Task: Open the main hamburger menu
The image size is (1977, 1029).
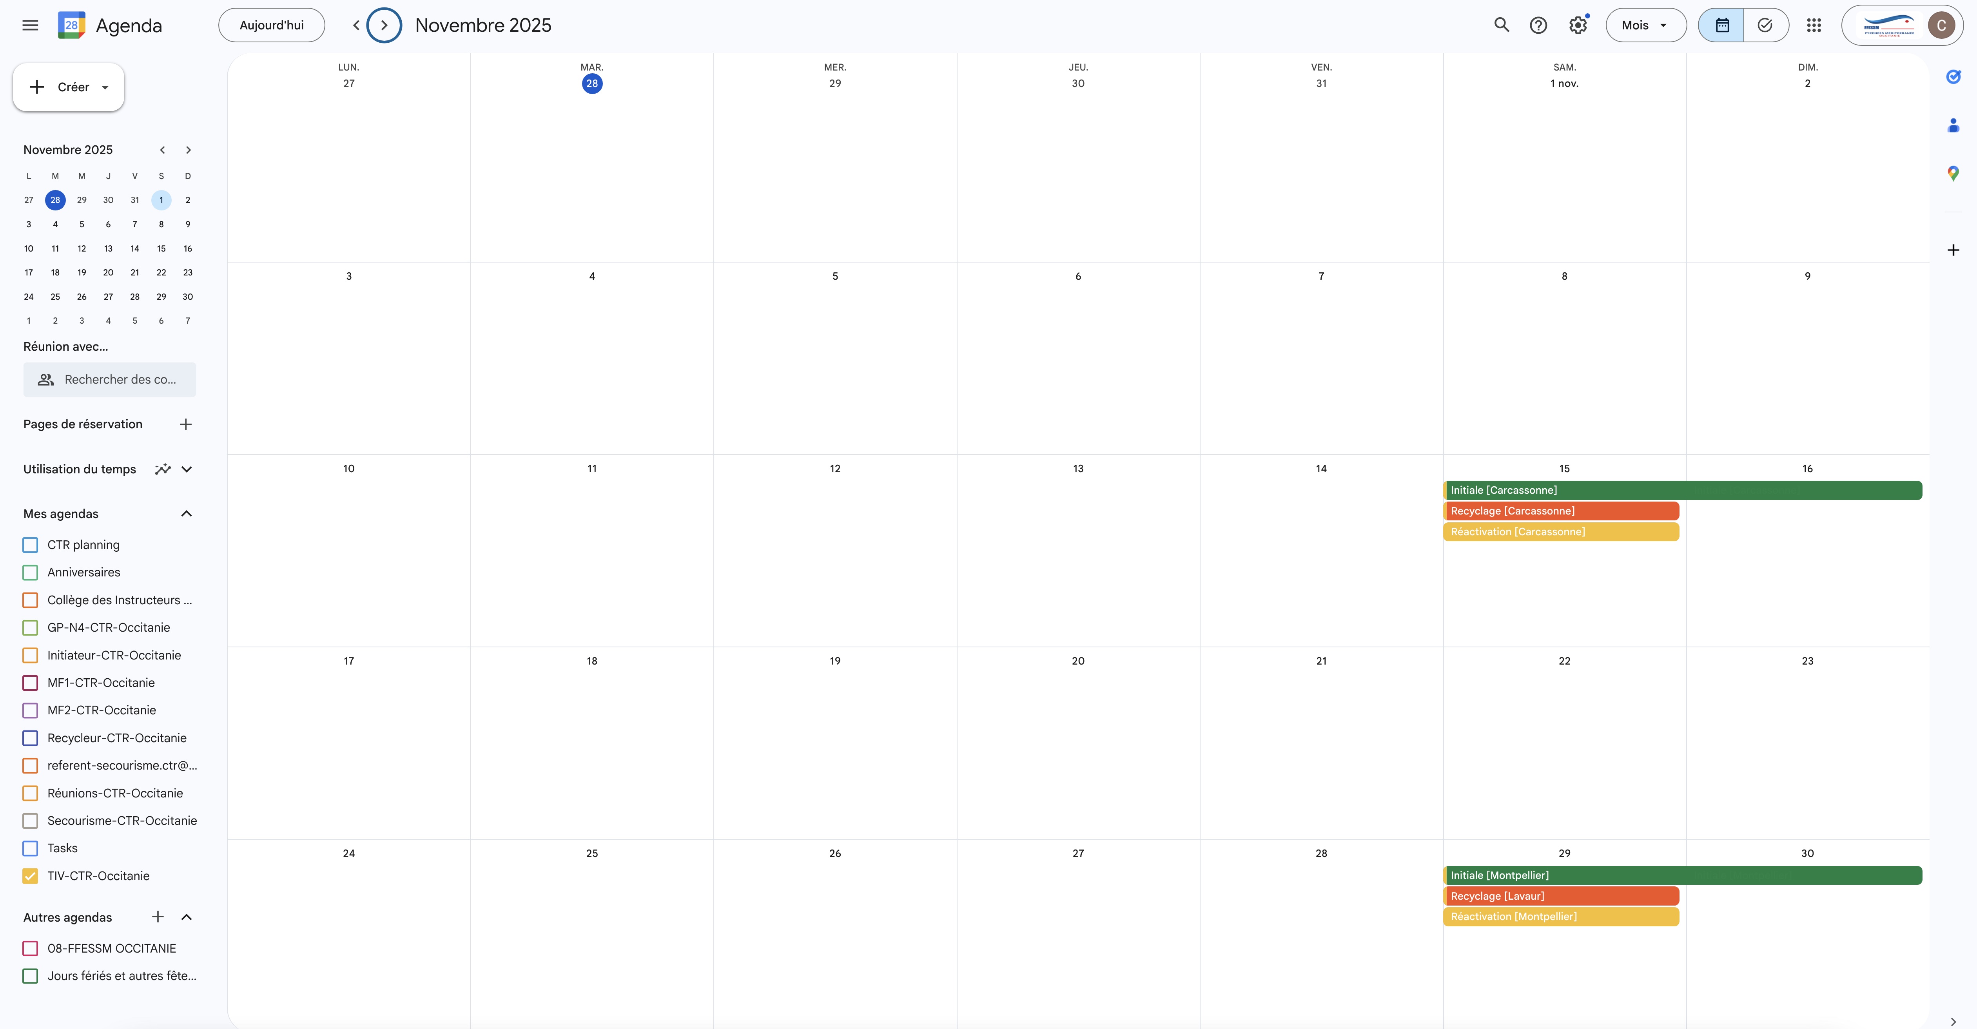Action: (x=30, y=25)
